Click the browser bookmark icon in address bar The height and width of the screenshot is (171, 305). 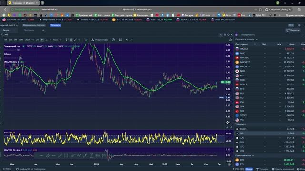click(x=260, y=9)
